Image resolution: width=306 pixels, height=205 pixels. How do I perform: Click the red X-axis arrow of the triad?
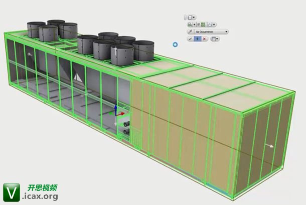[x=121, y=113]
